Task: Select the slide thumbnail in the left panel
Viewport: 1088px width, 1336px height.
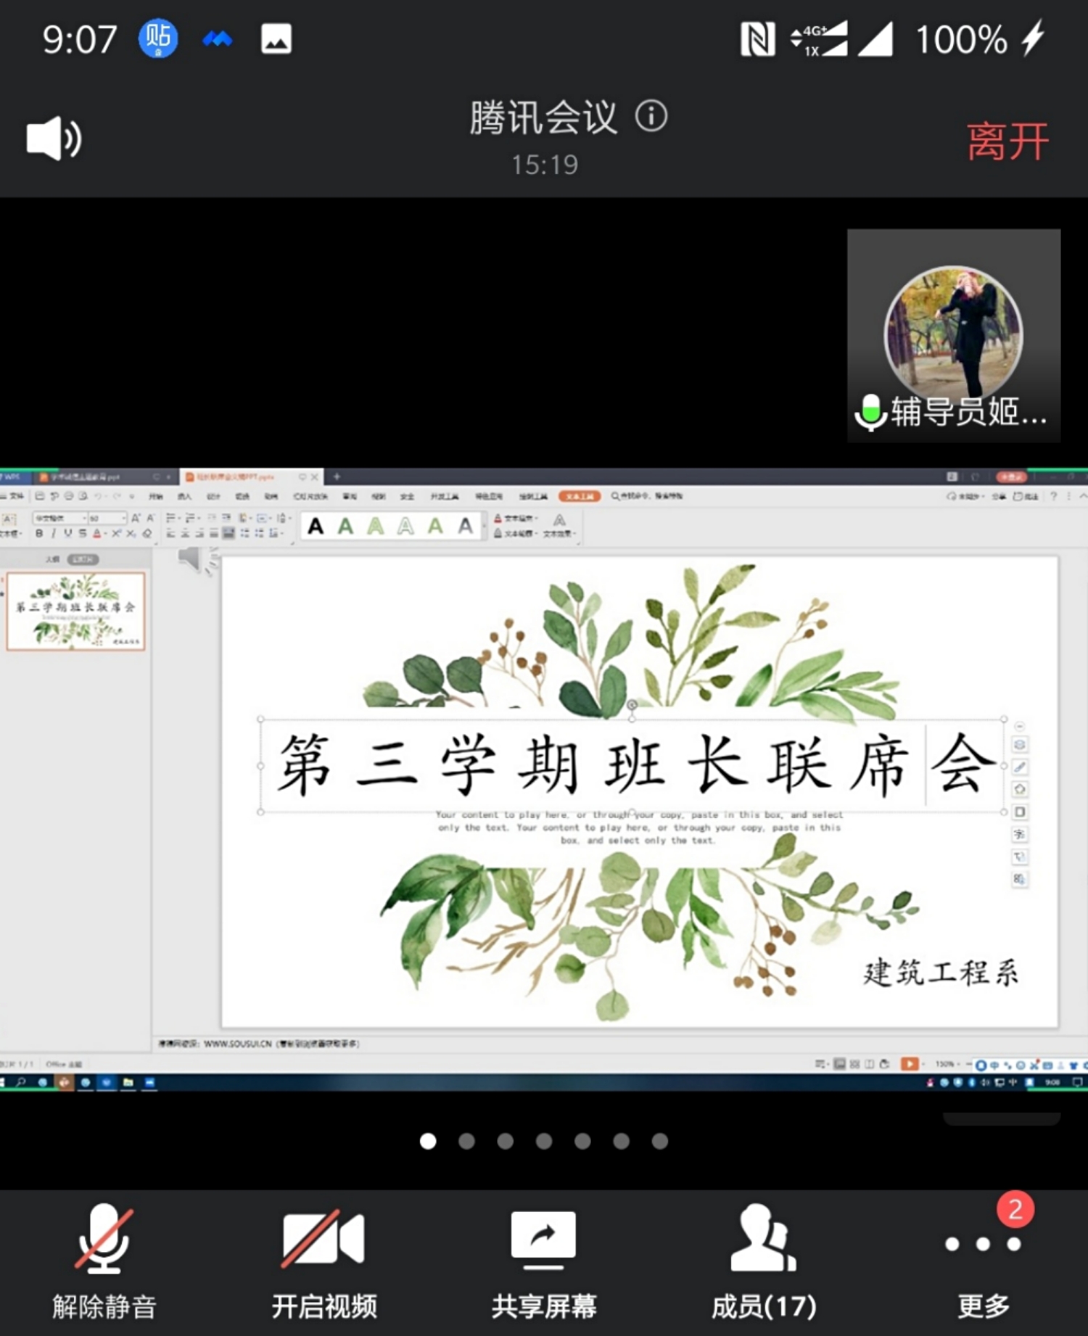Action: click(x=76, y=611)
